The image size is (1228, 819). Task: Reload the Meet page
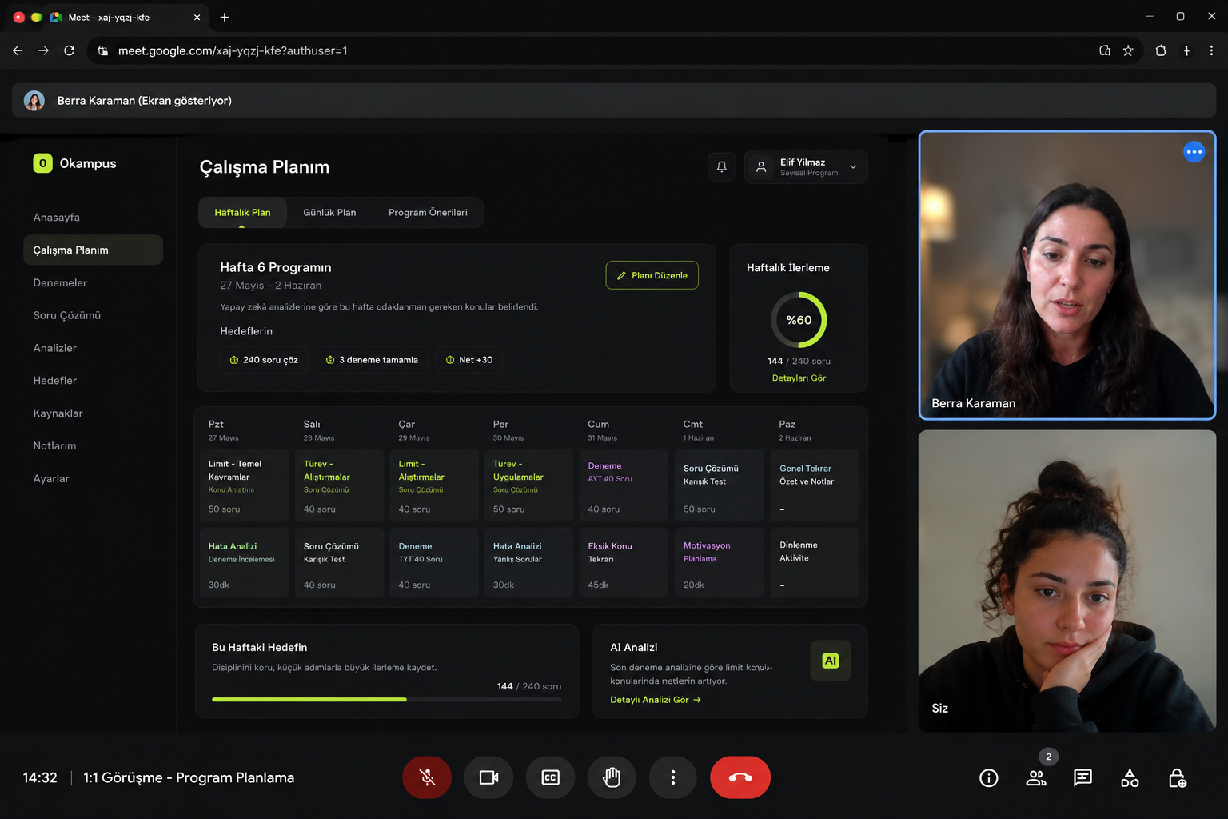click(x=70, y=50)
